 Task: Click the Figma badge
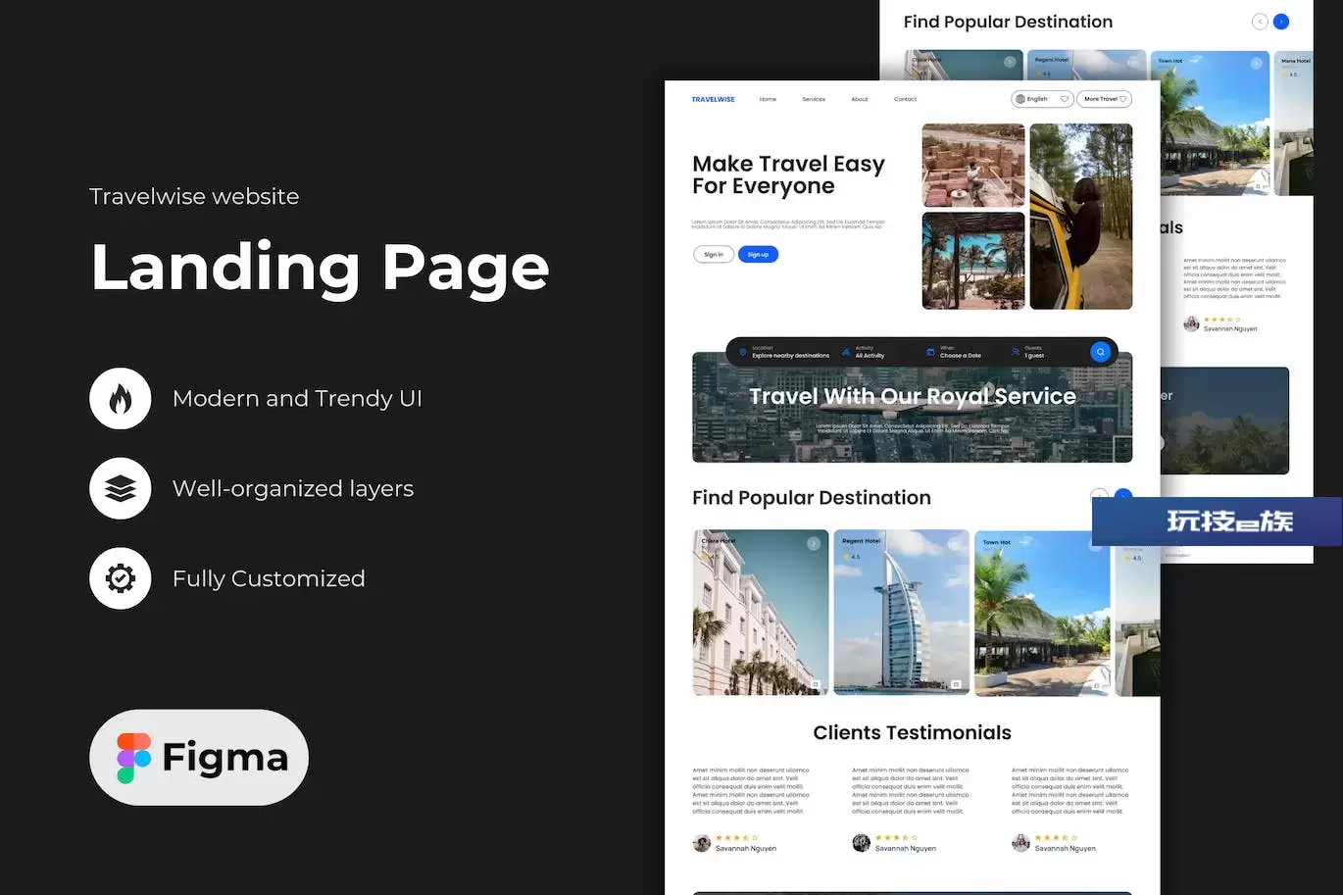199,758
